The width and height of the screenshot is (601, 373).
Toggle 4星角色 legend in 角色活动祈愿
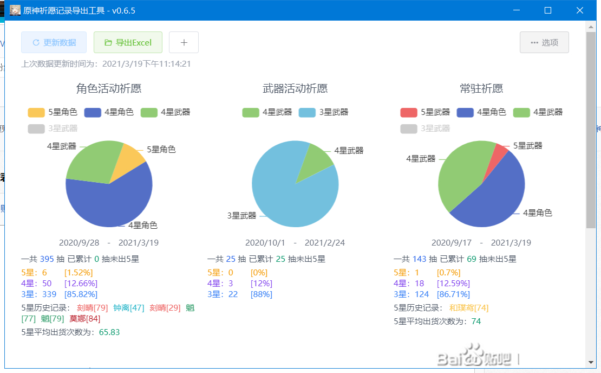[x=109, y=112]
